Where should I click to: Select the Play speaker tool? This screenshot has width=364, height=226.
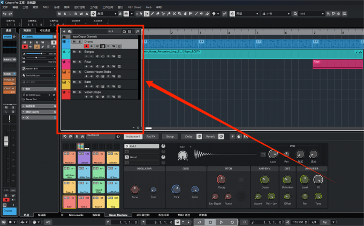coord(201,14)
